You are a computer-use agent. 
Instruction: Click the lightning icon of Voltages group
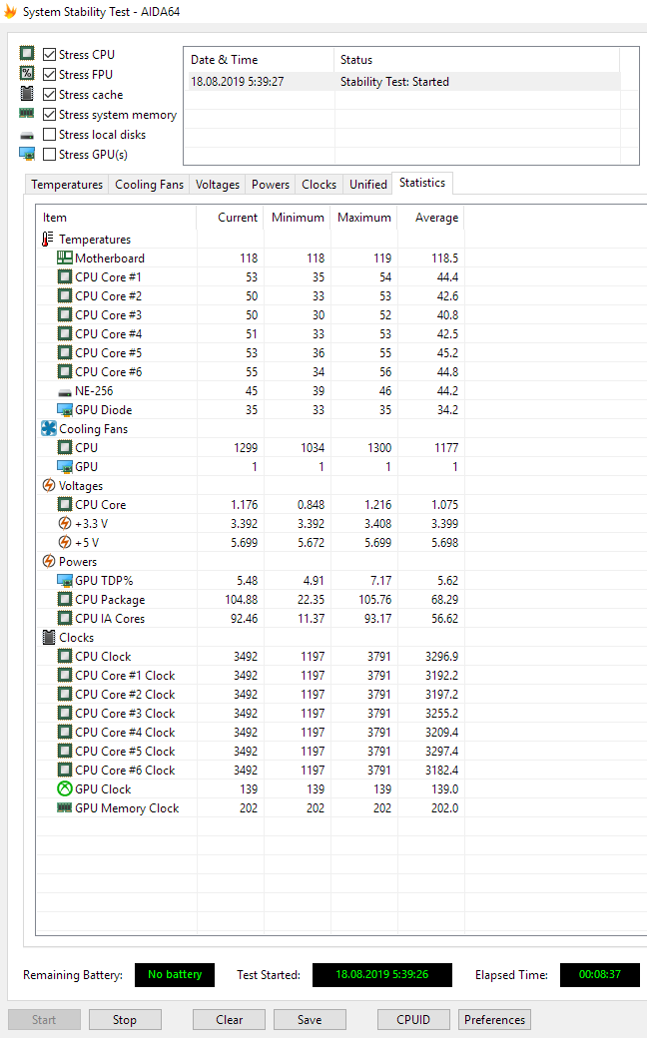(x=48, y=485)
